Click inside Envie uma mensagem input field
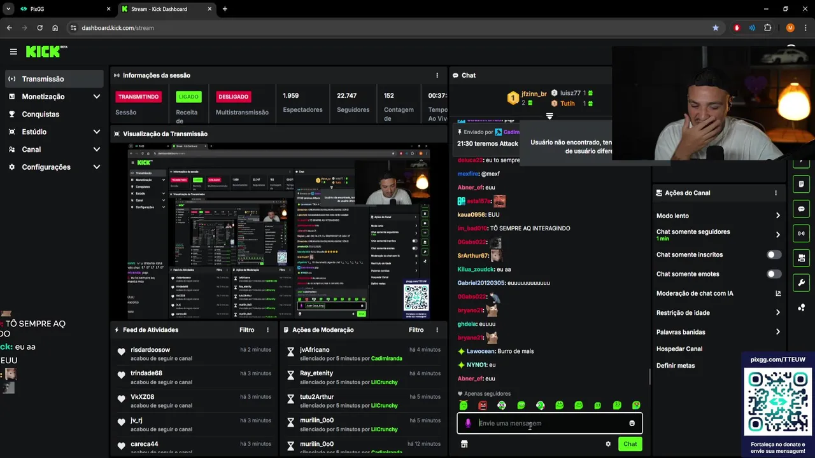The height and width of the screenshot is (458, 815). (x=549, y=424)
